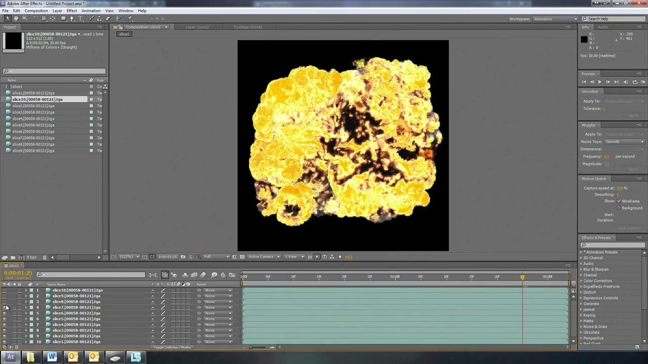Viewport: 648px width, 364px height.
Task: Click Play in the Preview panel
Action: click(600, 82)
